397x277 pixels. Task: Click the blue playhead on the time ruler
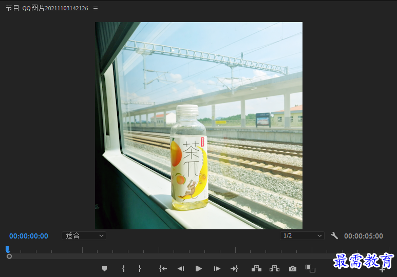click(x=8, y=249)
